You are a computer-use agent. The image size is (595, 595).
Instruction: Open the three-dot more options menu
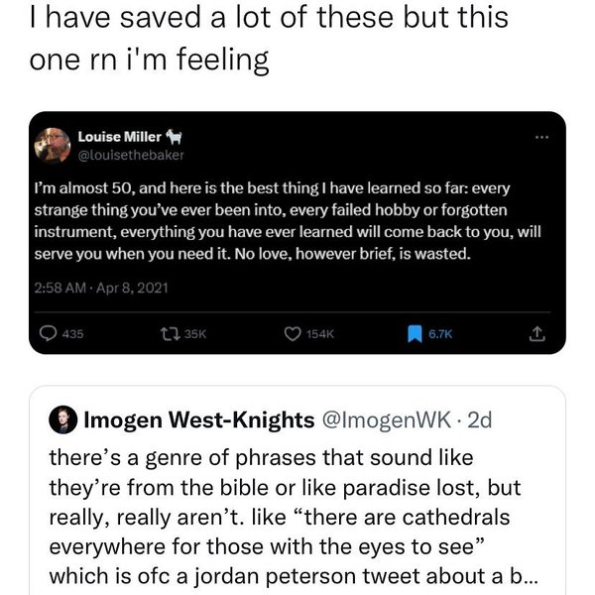[x=540, y=139]
